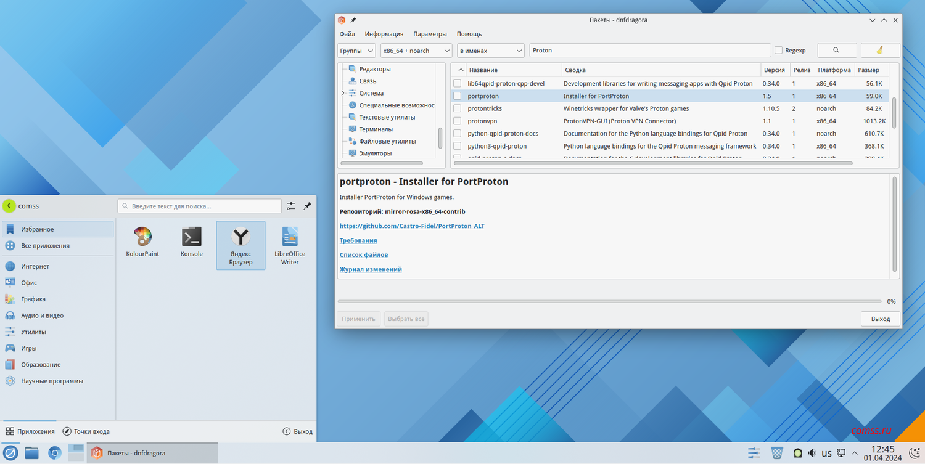Open the Помощь menu
925x464 pixels.
coord(469,34)
